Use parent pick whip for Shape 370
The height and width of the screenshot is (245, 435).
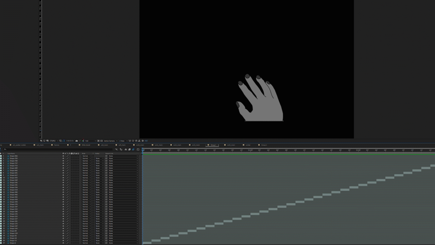106,204
